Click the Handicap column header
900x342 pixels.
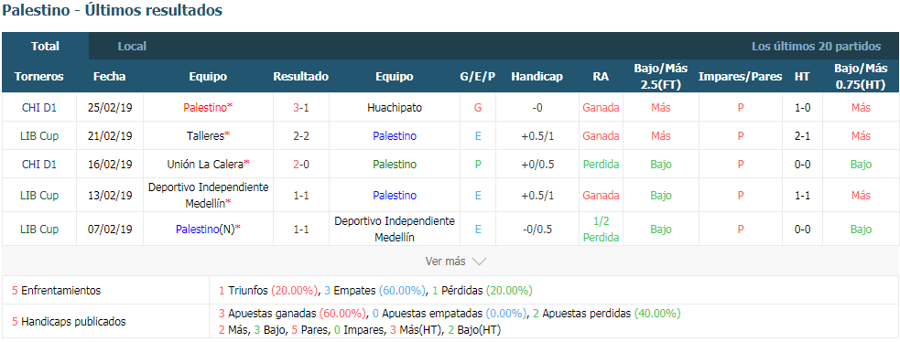pos(537,76)
